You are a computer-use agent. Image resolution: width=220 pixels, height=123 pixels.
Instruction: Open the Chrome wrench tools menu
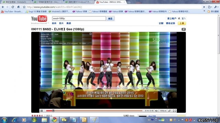click(216, 7)
